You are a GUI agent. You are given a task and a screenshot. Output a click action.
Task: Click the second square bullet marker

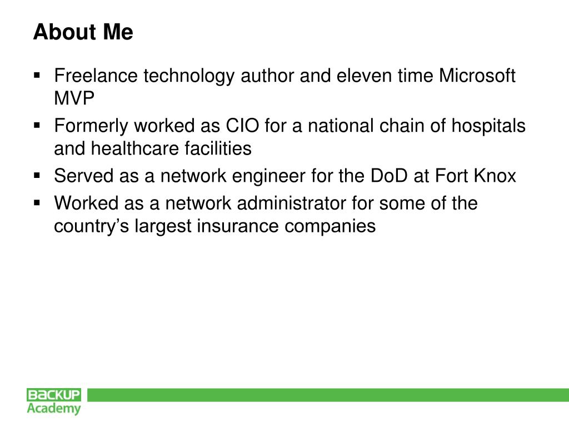pyautogui.click(x=37, y=126)
